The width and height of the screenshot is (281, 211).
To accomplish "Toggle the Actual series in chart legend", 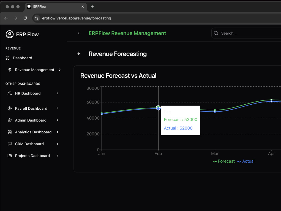I will pos(246,161).
